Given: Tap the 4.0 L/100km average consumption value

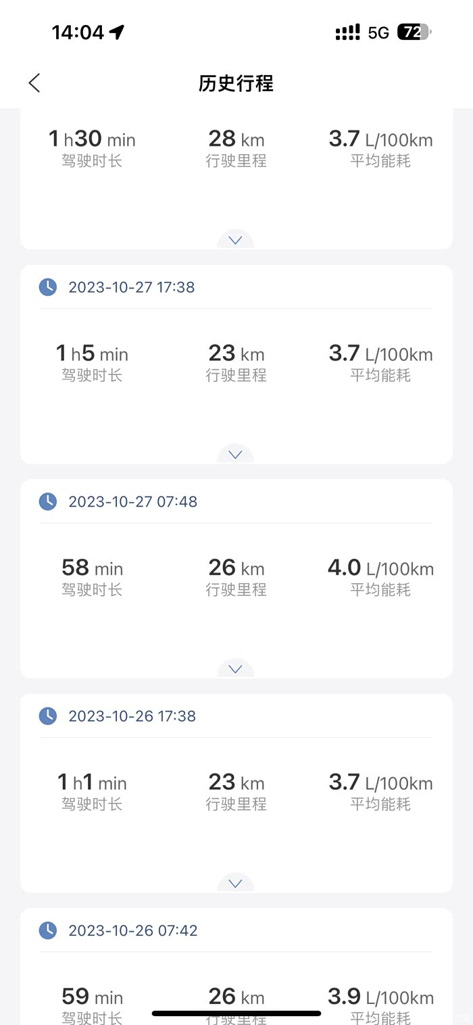Looking at the screenshot, I should (x=380, y=568).
